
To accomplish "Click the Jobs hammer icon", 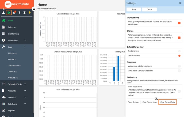I will 3,47.
